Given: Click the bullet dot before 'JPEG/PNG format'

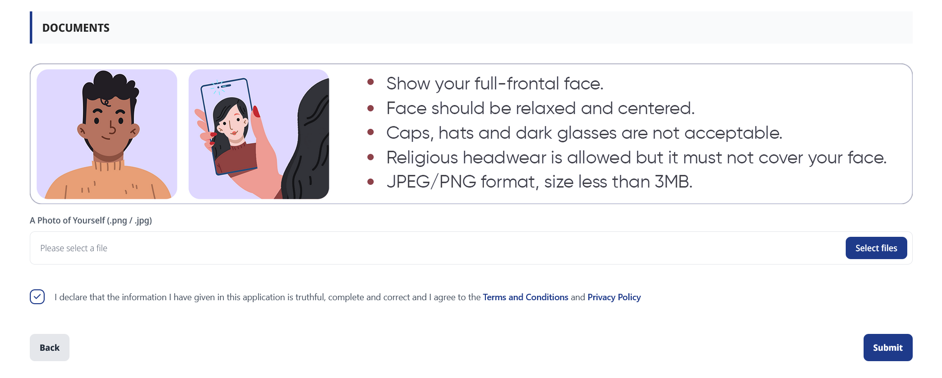Looking at the screenshot, I should click(x=370, y=181).
